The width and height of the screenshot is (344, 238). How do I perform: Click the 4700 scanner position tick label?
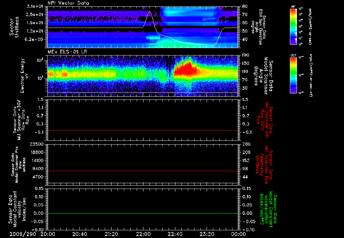click(38, 177)
